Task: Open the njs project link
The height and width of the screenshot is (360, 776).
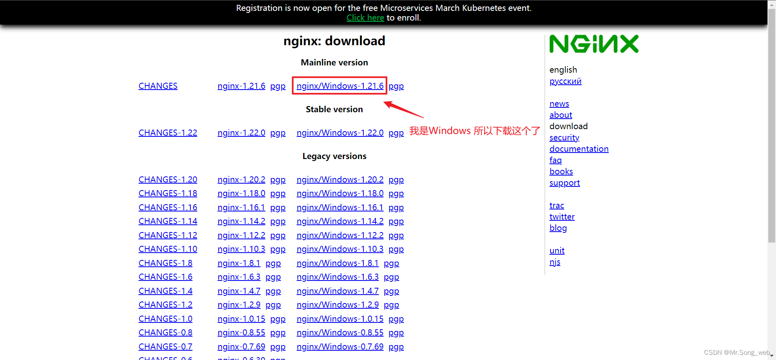Action: pos(555,262)
